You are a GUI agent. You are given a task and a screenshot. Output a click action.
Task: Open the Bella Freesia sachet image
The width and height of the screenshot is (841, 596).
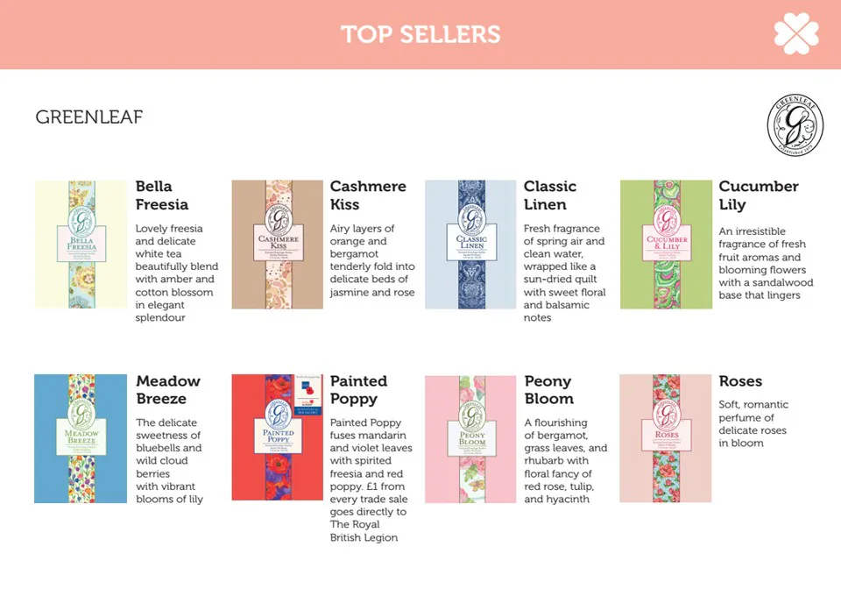pos(81,244)
